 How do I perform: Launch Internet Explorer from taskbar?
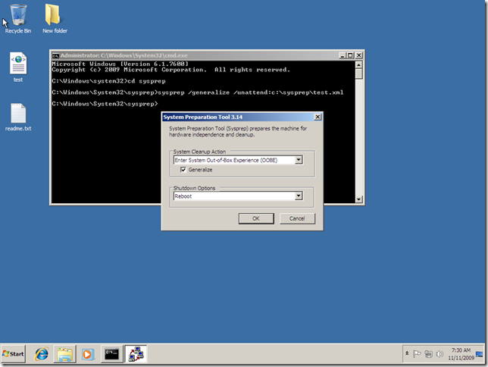42,354
